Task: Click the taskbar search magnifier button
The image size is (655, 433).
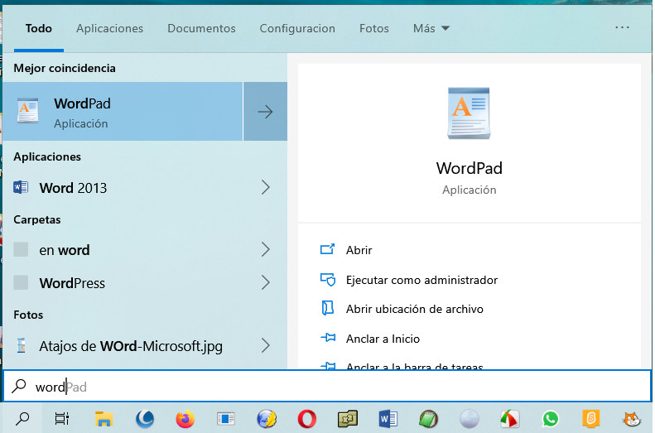Action: point(22,418)
